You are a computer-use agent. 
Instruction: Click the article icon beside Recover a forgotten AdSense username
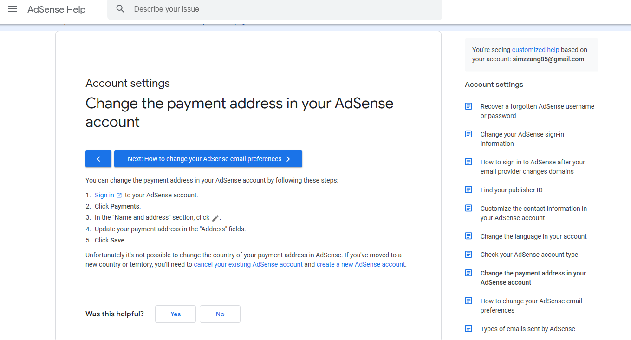point(468,106)
